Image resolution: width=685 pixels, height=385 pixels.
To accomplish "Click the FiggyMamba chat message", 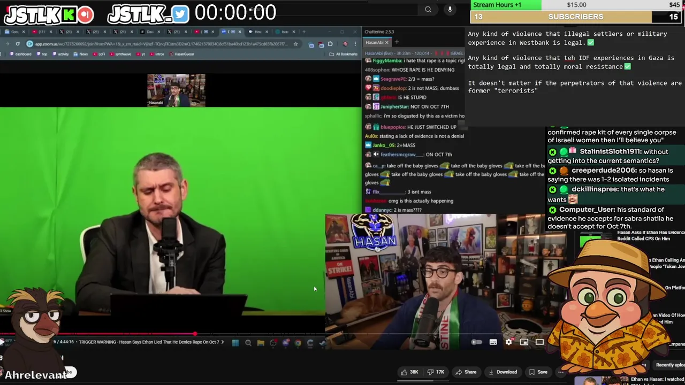I will tap(415, 61).
